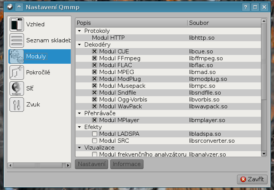
Task: Select the Síť globe icon
Action: click(x=17, y=89)
